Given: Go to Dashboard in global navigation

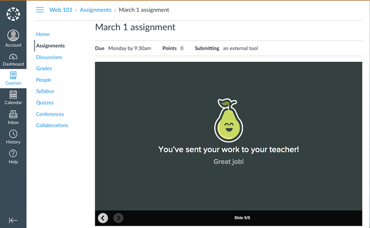Looking at the screenshot, I should (x=13, y=60).
